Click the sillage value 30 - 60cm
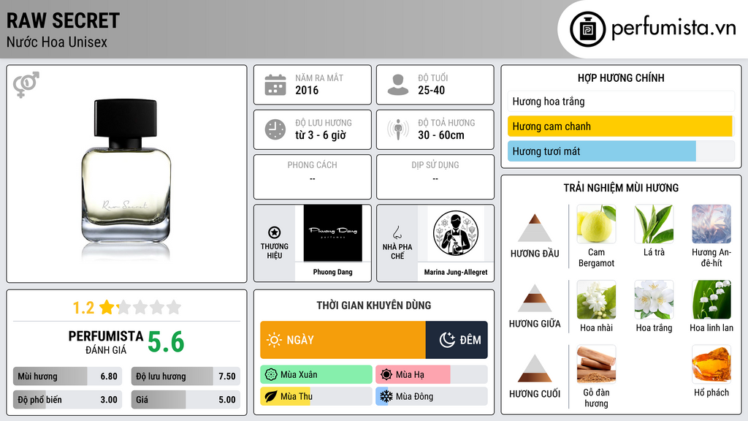748x421 pixels. click(x=440, y=135)
